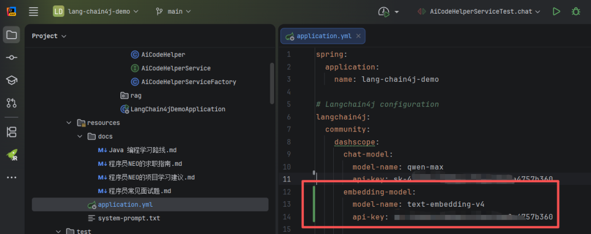Open the Project view selector header
The height and width of the screenshot is (234, 591).
[x=49, y=36]
